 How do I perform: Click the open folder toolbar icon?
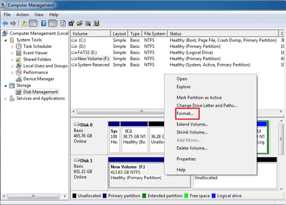click(x=80, y=23)
